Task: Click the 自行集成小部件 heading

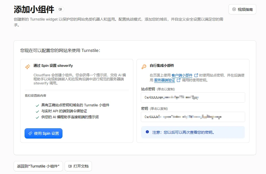Action: click(x=162, y=65)
